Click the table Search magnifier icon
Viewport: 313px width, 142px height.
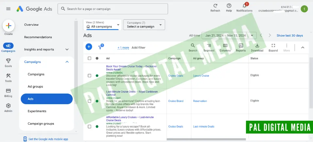coord(193,46)
